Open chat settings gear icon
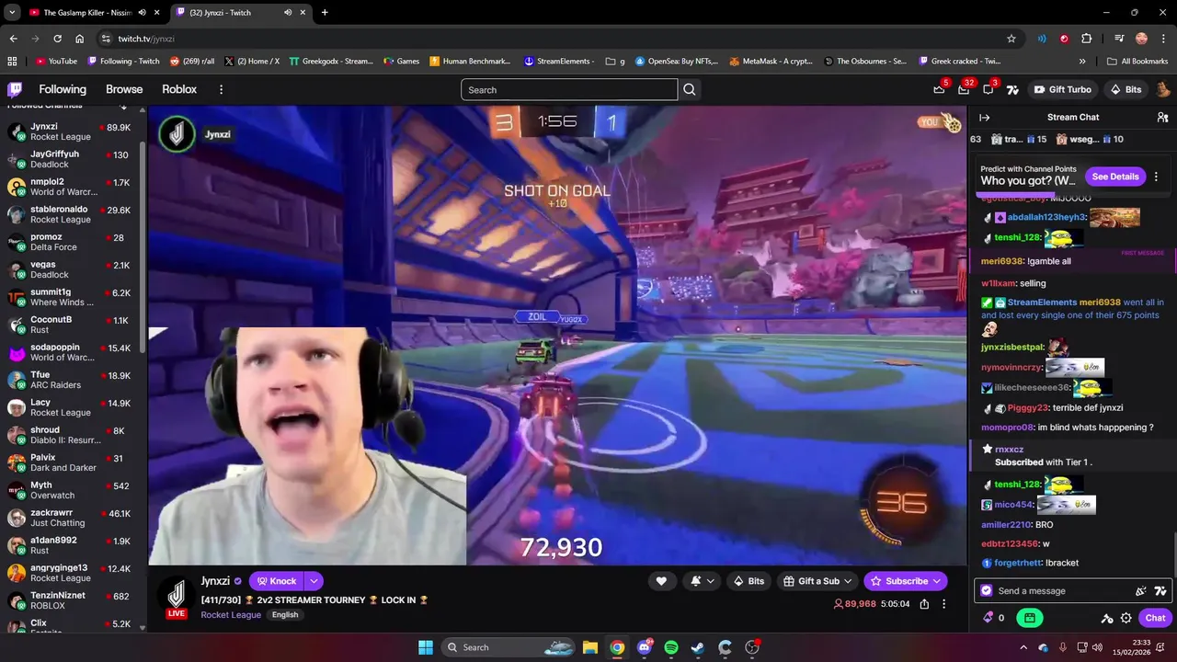1177x662 pixels. coord(1126,618)
